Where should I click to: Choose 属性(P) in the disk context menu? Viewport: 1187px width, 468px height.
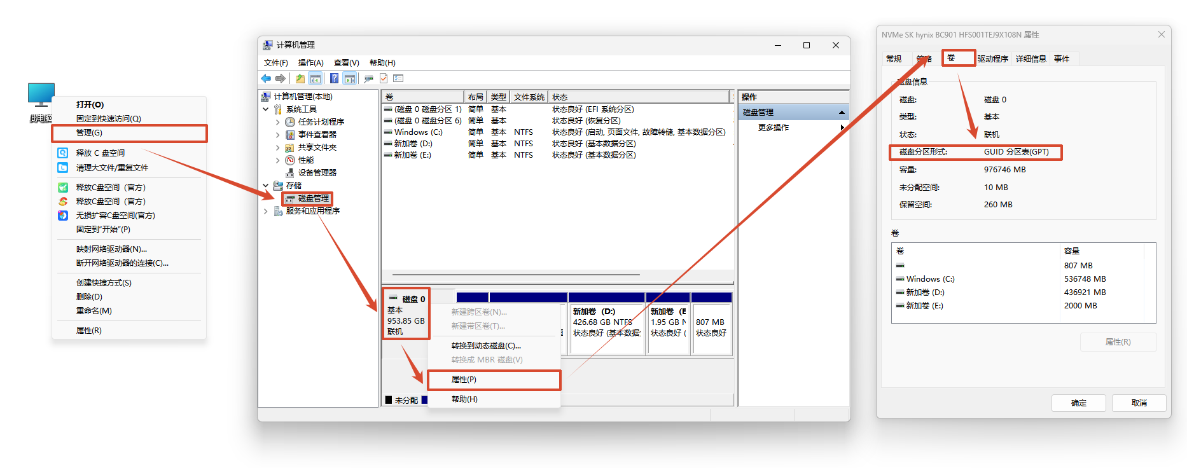(x=494, y=380)
